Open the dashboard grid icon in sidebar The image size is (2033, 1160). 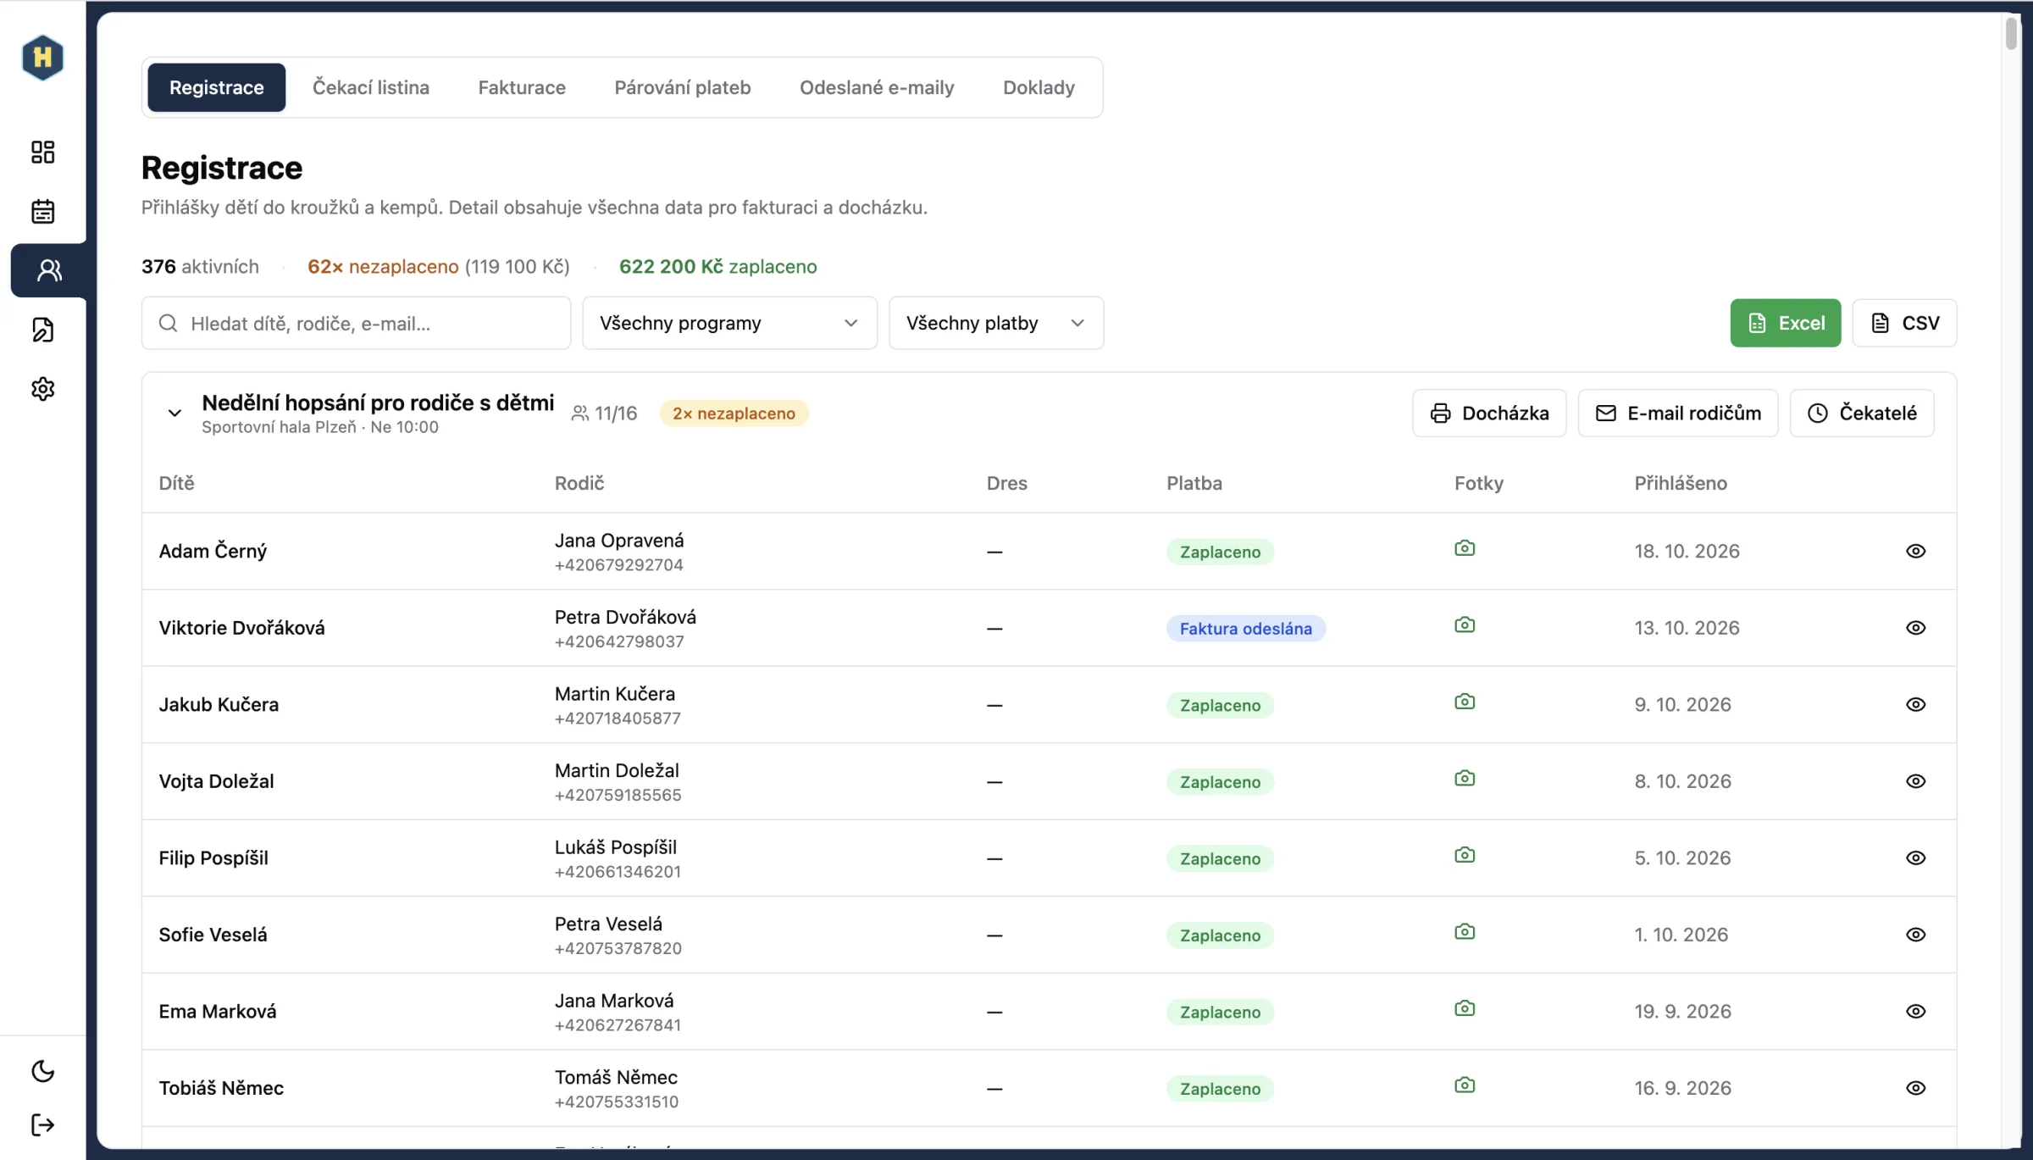(x=42, y=152)
